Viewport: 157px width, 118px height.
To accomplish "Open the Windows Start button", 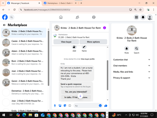I will coord(3,115).
